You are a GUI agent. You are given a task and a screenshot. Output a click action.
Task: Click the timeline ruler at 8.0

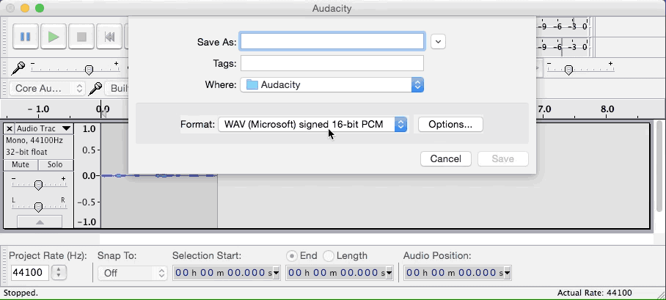pos(607,109)
